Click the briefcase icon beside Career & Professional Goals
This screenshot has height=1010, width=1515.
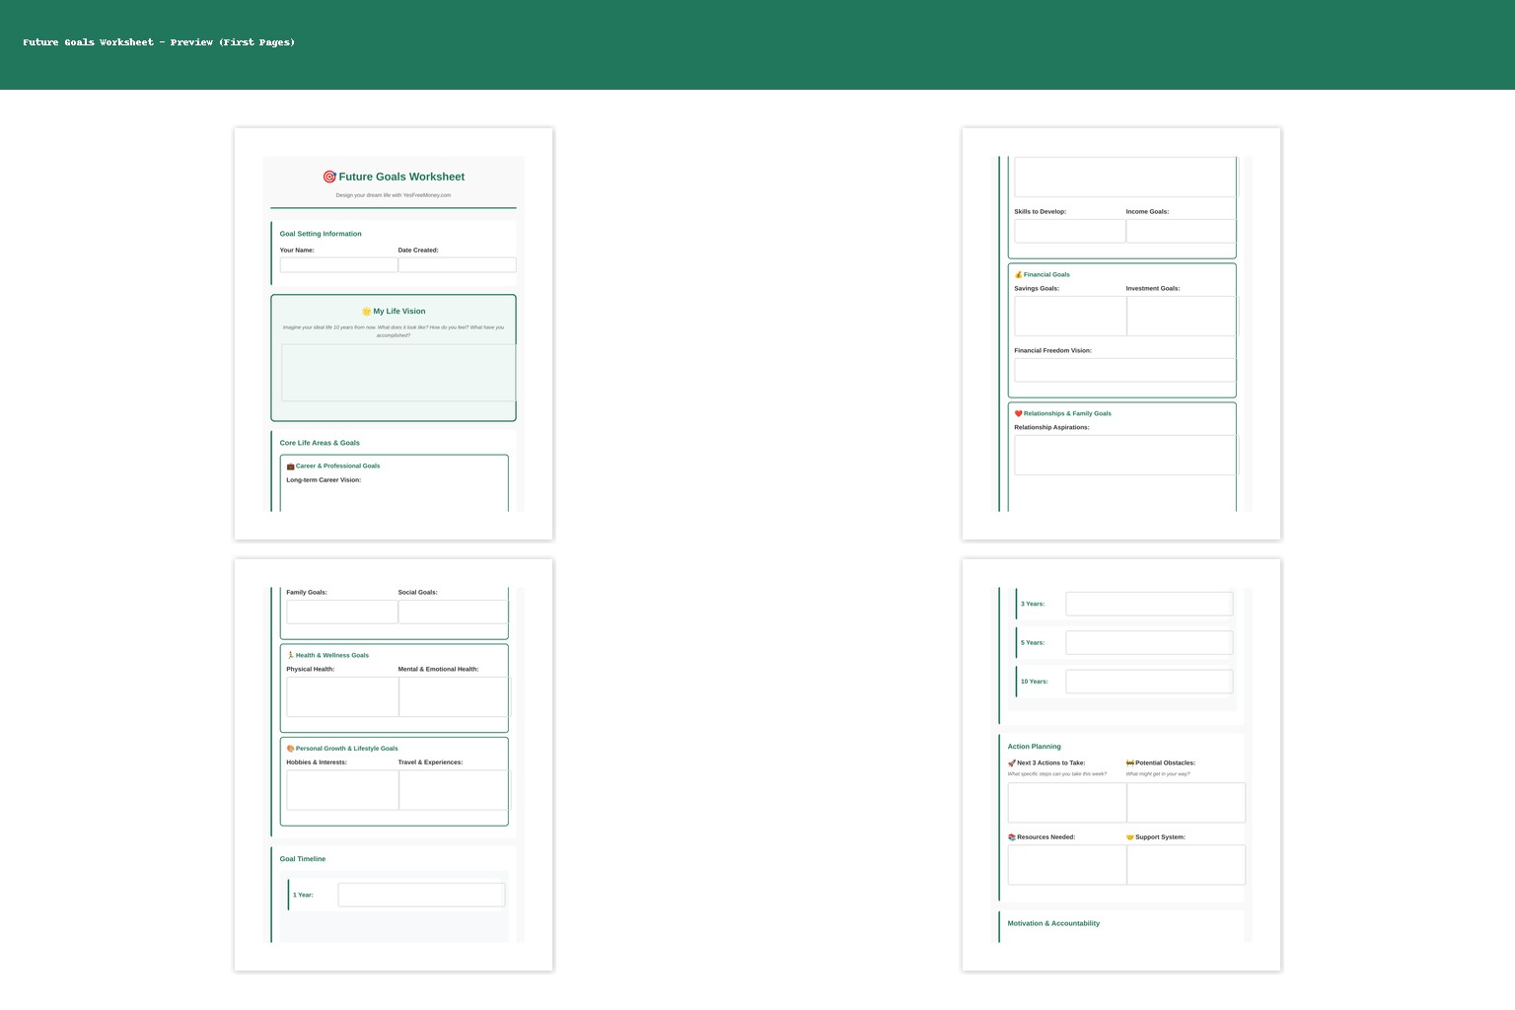(x=291, y=467)
